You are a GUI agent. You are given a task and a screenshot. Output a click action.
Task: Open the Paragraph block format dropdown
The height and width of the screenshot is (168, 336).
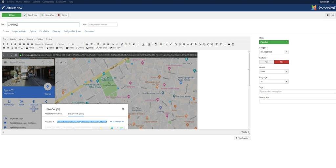point(51,44)
